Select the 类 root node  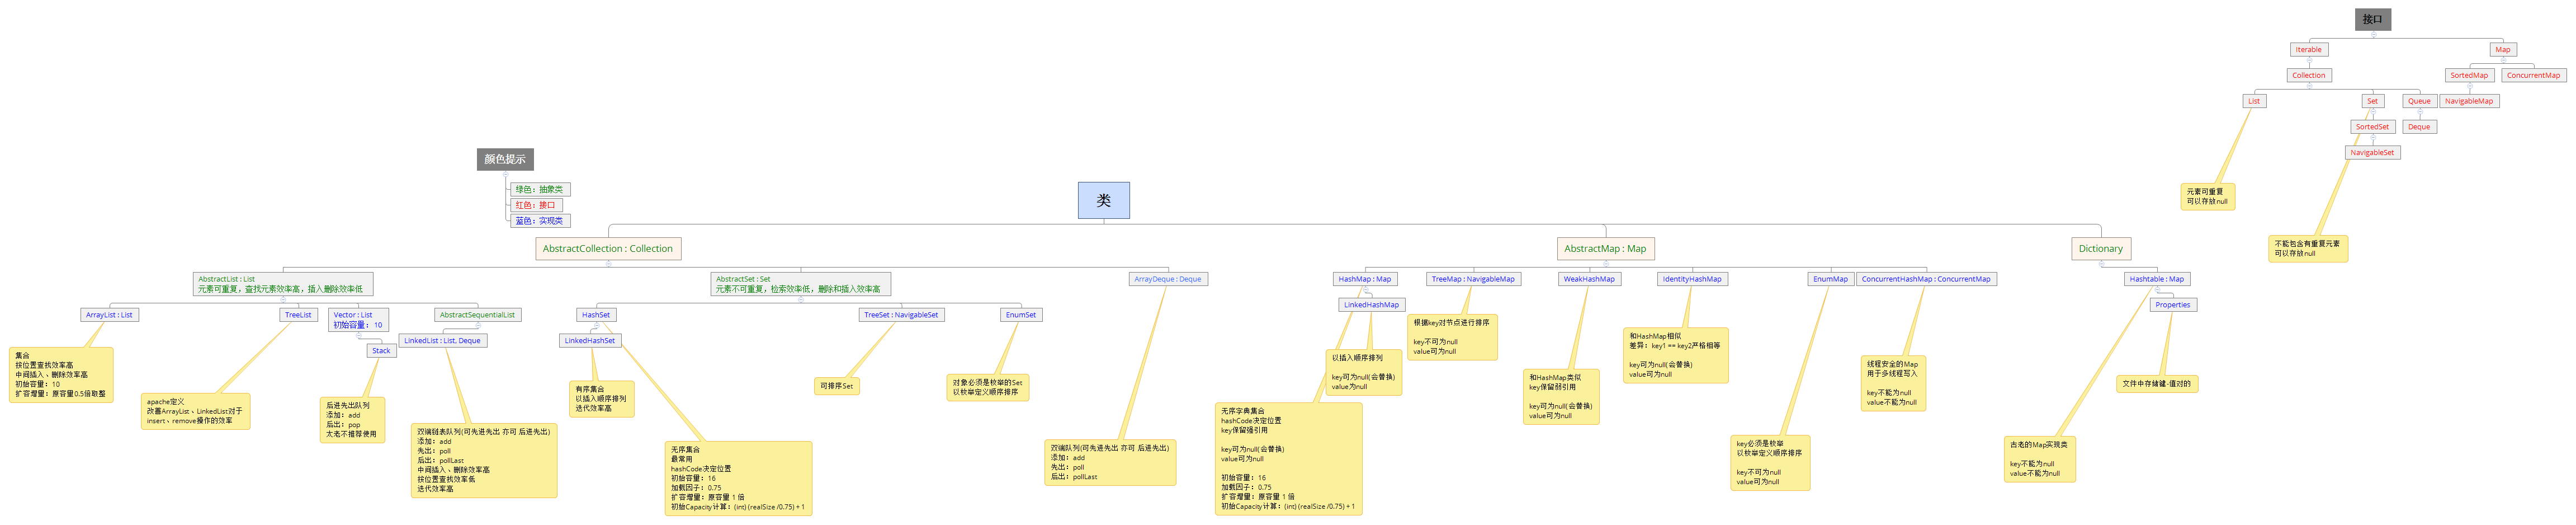(x=1104, y=200)
